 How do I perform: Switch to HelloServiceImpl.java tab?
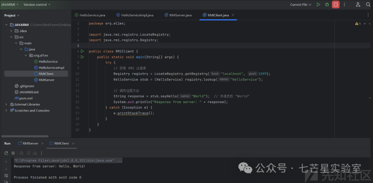pyautogui.click(x=135, y=15)
